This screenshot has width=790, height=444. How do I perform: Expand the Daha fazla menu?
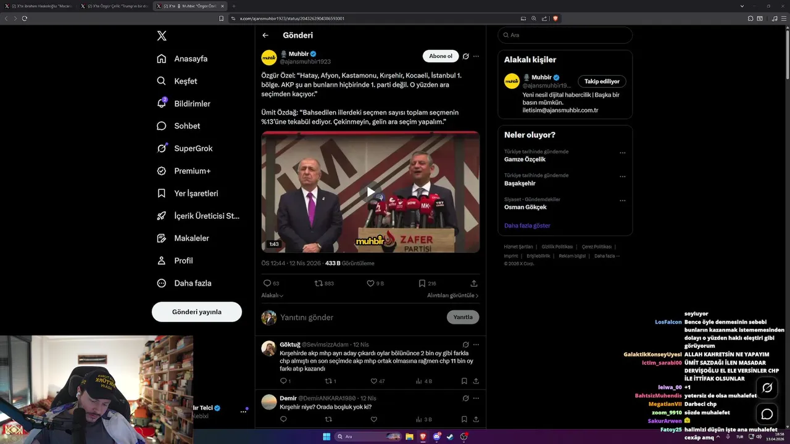tap(184, 283)
